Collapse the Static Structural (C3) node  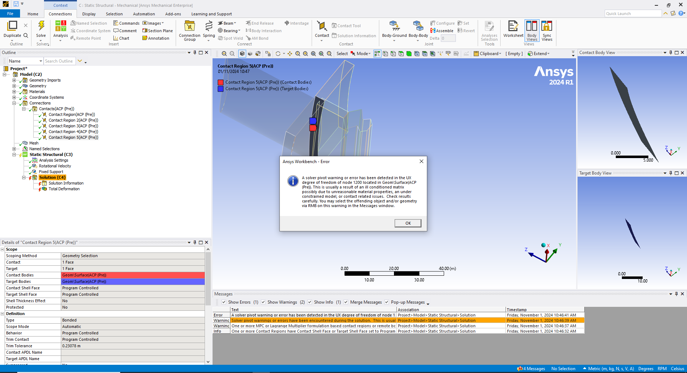14,154
